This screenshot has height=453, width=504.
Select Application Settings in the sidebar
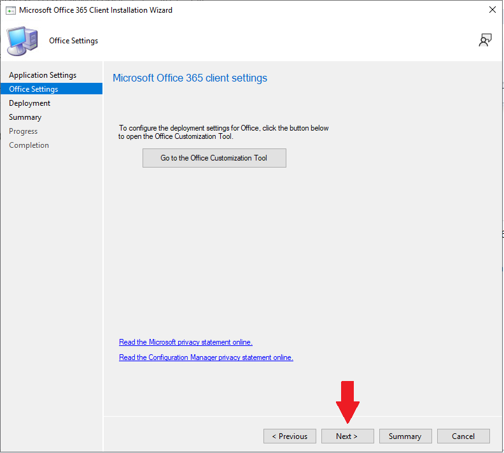(x=43, y=75)
